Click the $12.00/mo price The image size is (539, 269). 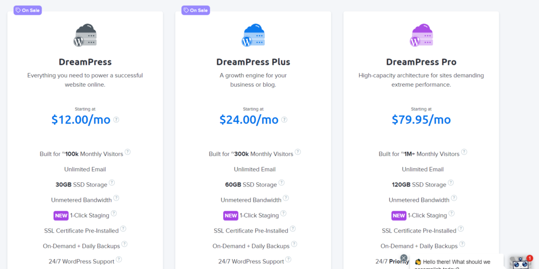point(81,120)
